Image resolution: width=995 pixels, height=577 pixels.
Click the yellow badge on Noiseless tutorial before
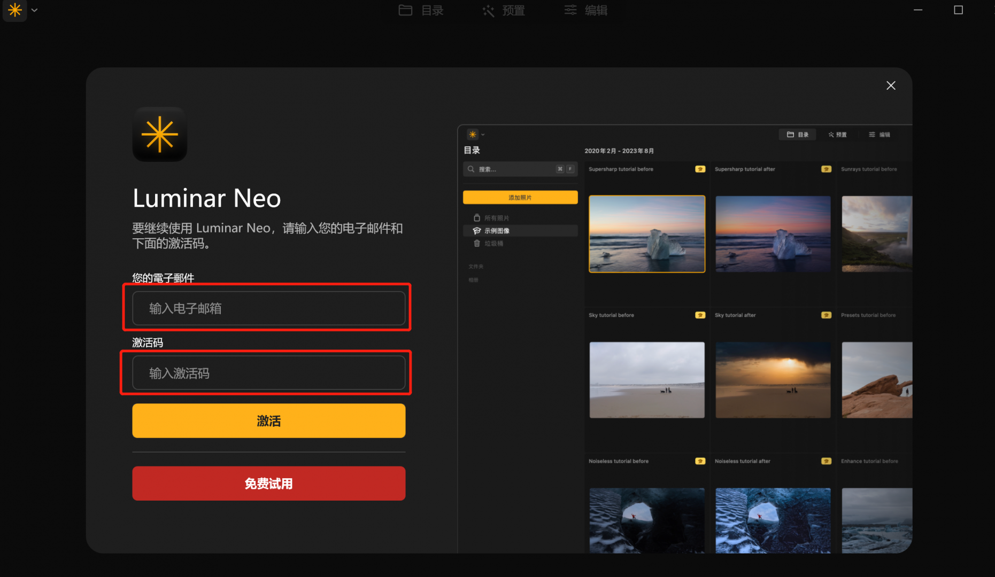pos(700,461)
